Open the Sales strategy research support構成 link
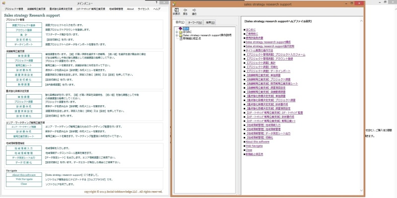 pos(268,42)
